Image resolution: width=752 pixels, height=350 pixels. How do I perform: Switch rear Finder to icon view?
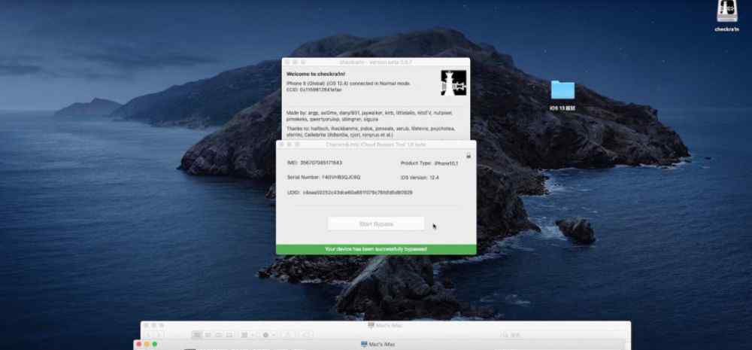point(196,335)
